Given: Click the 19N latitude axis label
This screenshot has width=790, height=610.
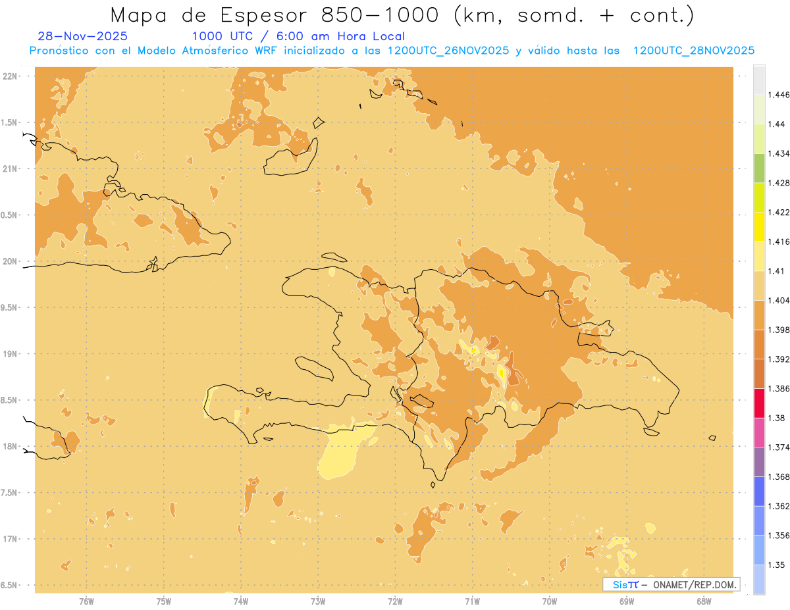Looking at the screenshot, I should (x=11, y=354).
